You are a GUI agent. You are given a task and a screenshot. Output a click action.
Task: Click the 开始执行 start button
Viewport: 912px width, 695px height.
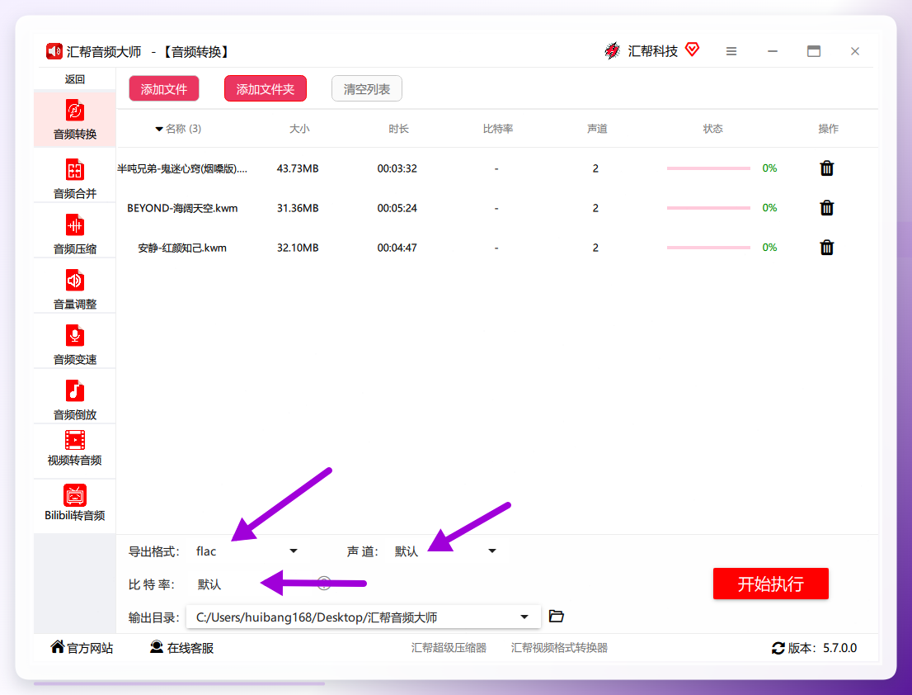coord(771,584)
